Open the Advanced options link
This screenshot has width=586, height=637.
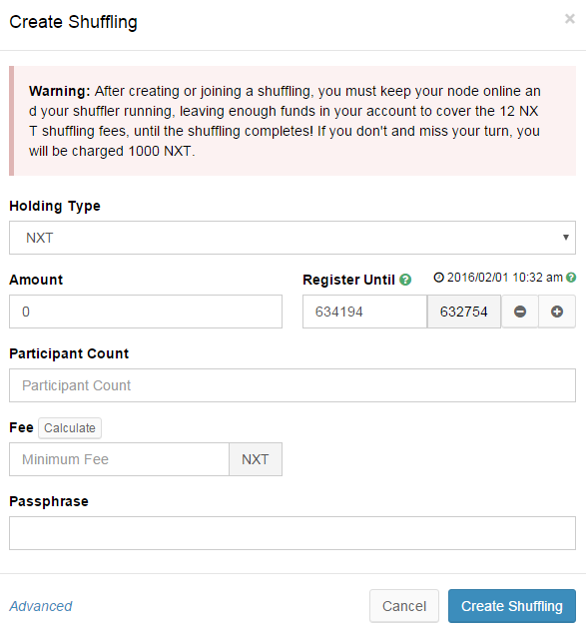[41, 606]
